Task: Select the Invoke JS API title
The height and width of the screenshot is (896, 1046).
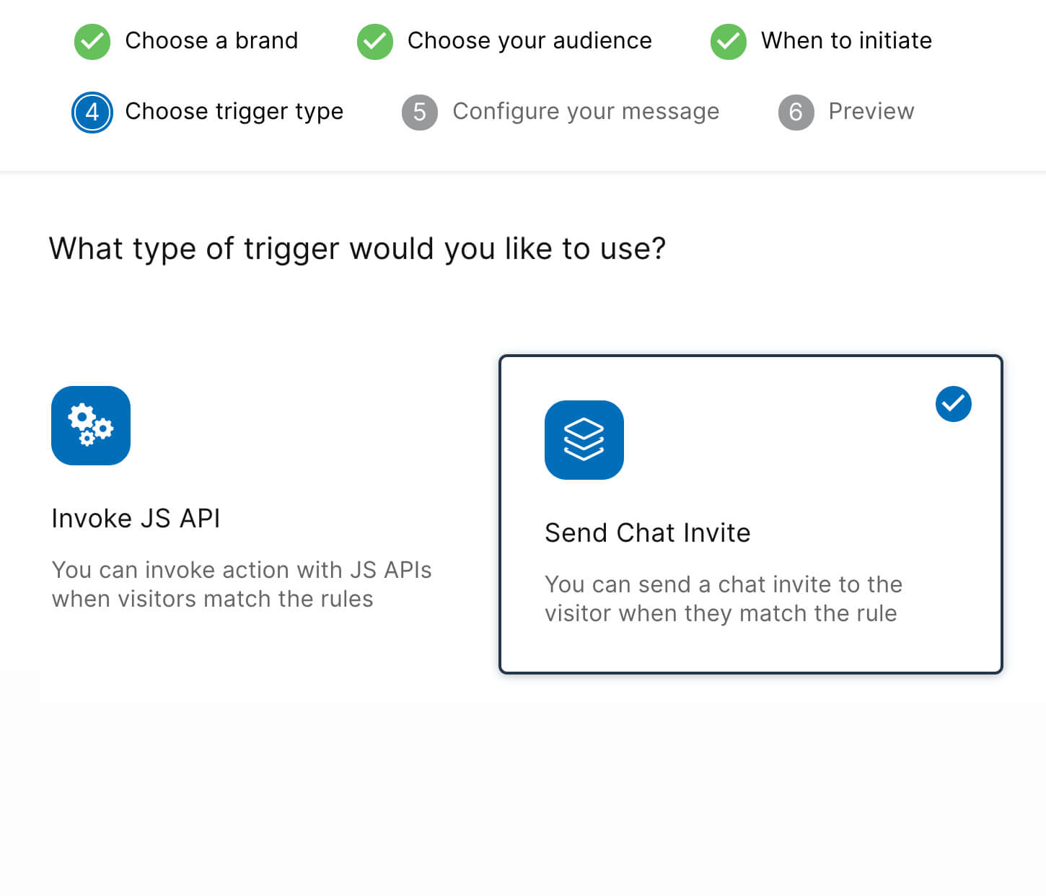Action: [x=136, y=519]
